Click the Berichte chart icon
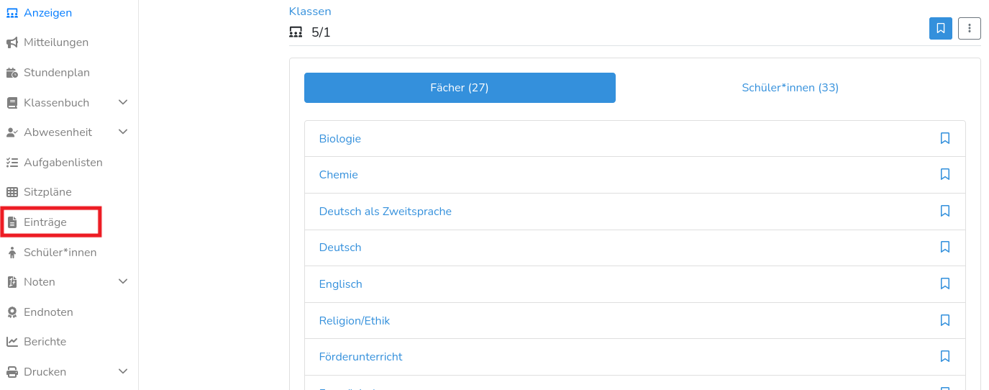Screen dimensions: 989x390 12,342
